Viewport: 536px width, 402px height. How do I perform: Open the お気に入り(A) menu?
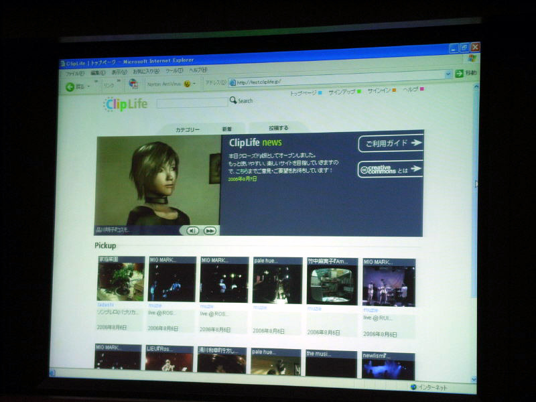point(145,71)
